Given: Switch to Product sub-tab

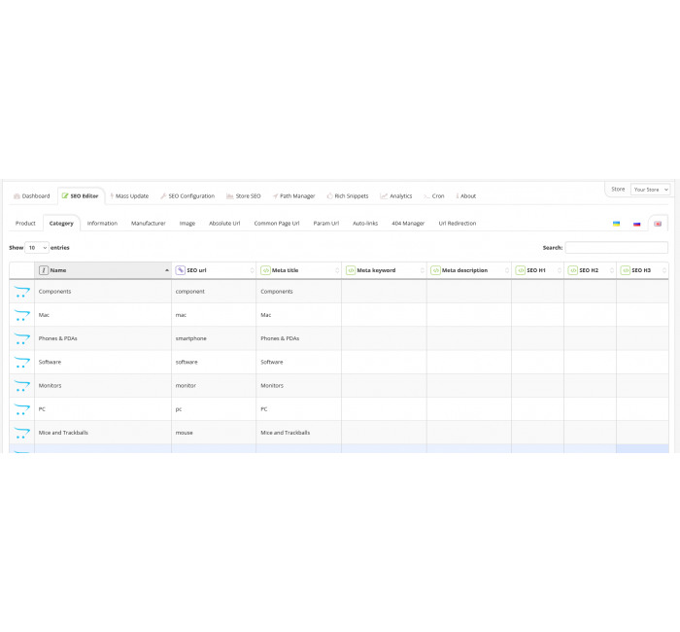Looking at the screenshot, I should (x=25, y=223).
